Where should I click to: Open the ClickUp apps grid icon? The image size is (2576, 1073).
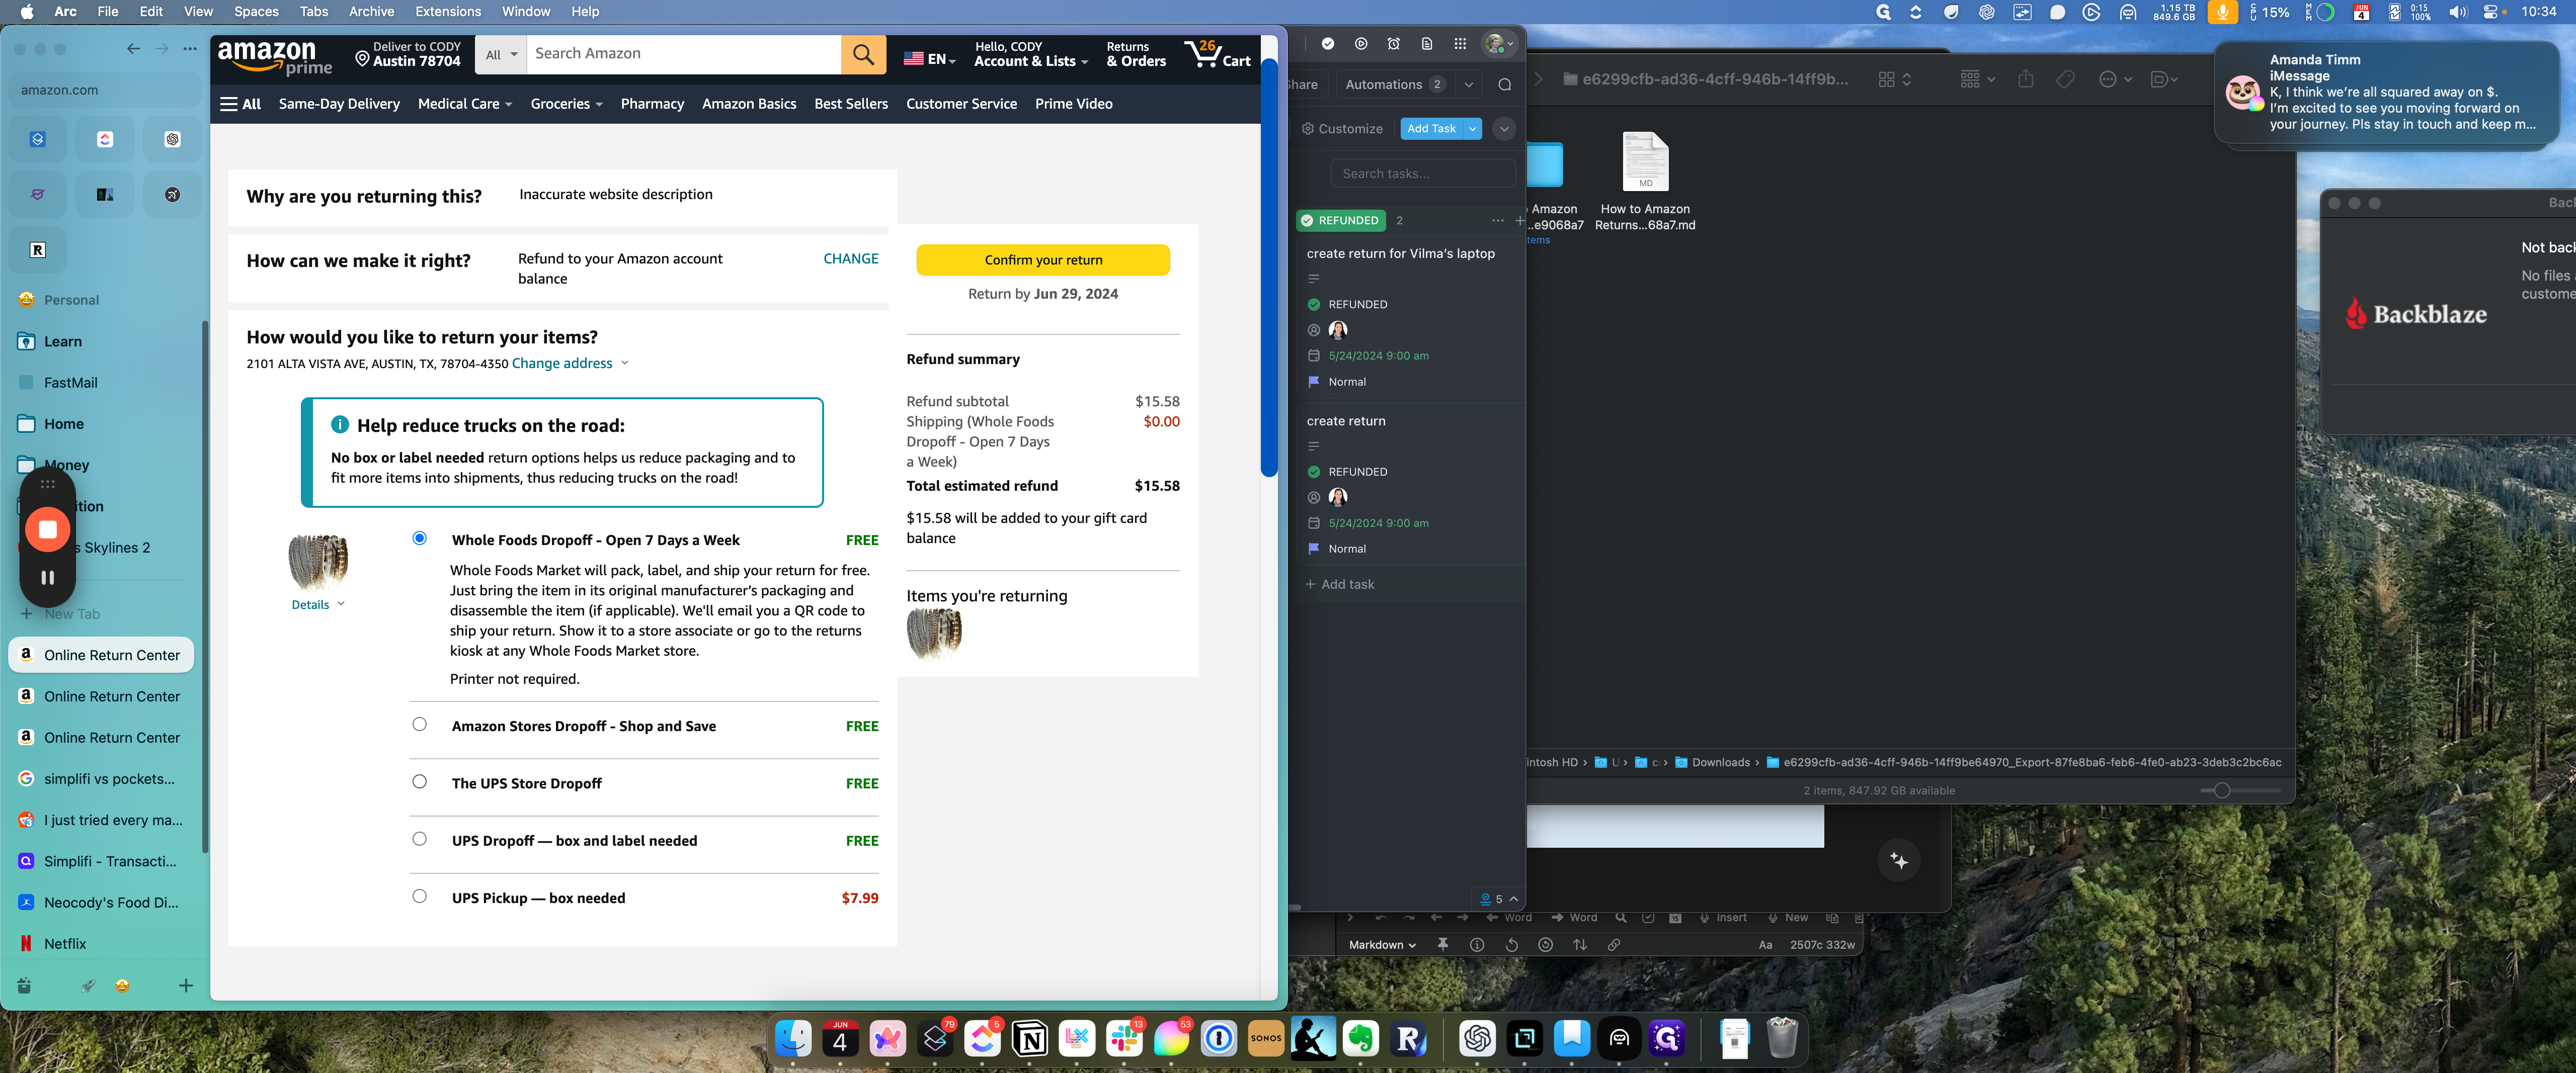[1459, 44]
